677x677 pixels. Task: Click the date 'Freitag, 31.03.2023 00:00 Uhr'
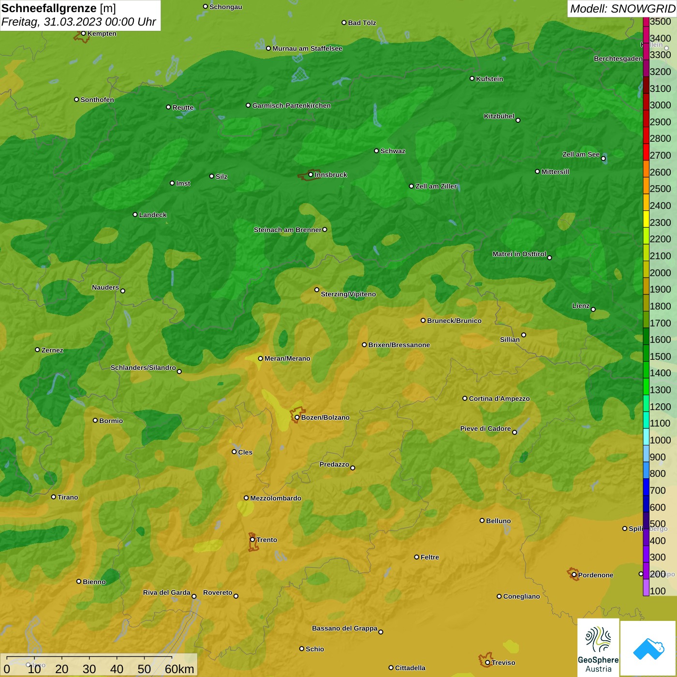79,22
